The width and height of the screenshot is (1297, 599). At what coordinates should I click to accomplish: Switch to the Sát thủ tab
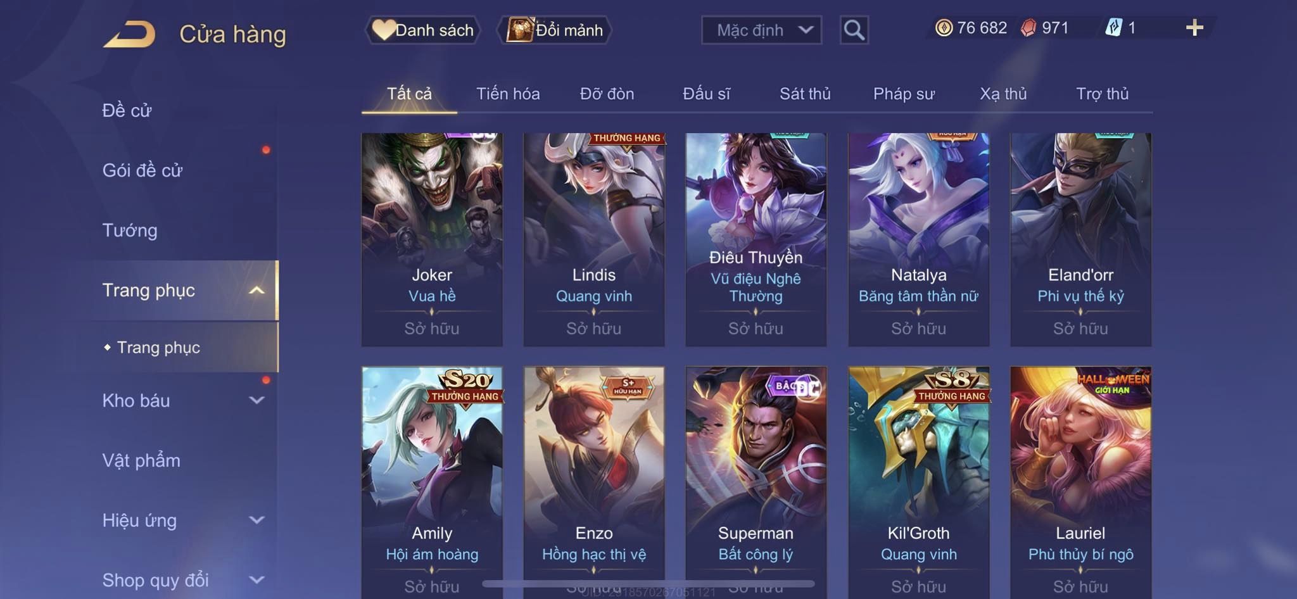pyautogui.click(x=805, y=94)
